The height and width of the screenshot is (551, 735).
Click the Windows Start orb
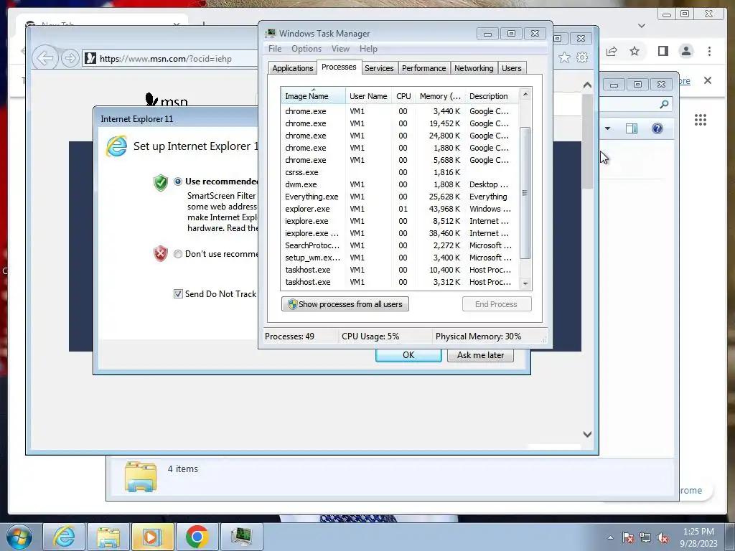click(x=19, y=537)
